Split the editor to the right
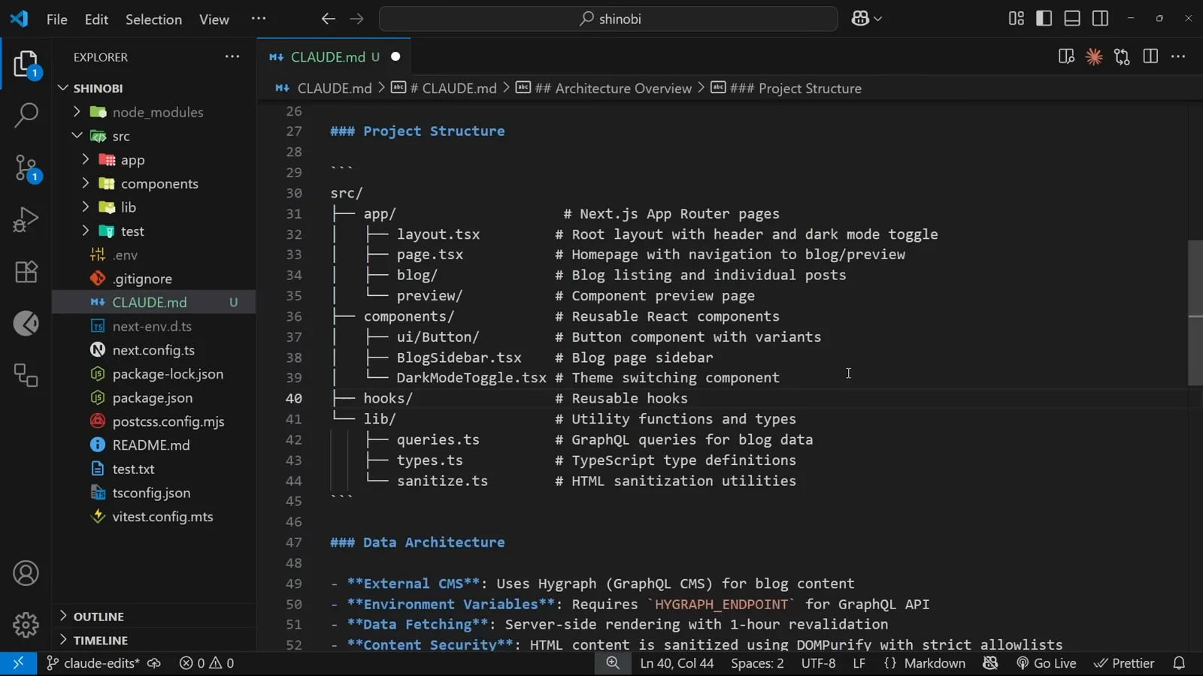Image resolution: width=1203 pixels, height=676 pixels. tap(1150, 57)
